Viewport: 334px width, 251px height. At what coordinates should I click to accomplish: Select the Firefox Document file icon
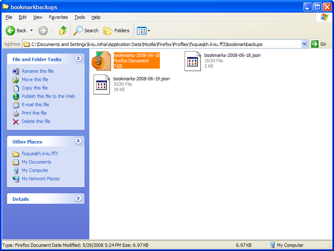pos(101,61)
